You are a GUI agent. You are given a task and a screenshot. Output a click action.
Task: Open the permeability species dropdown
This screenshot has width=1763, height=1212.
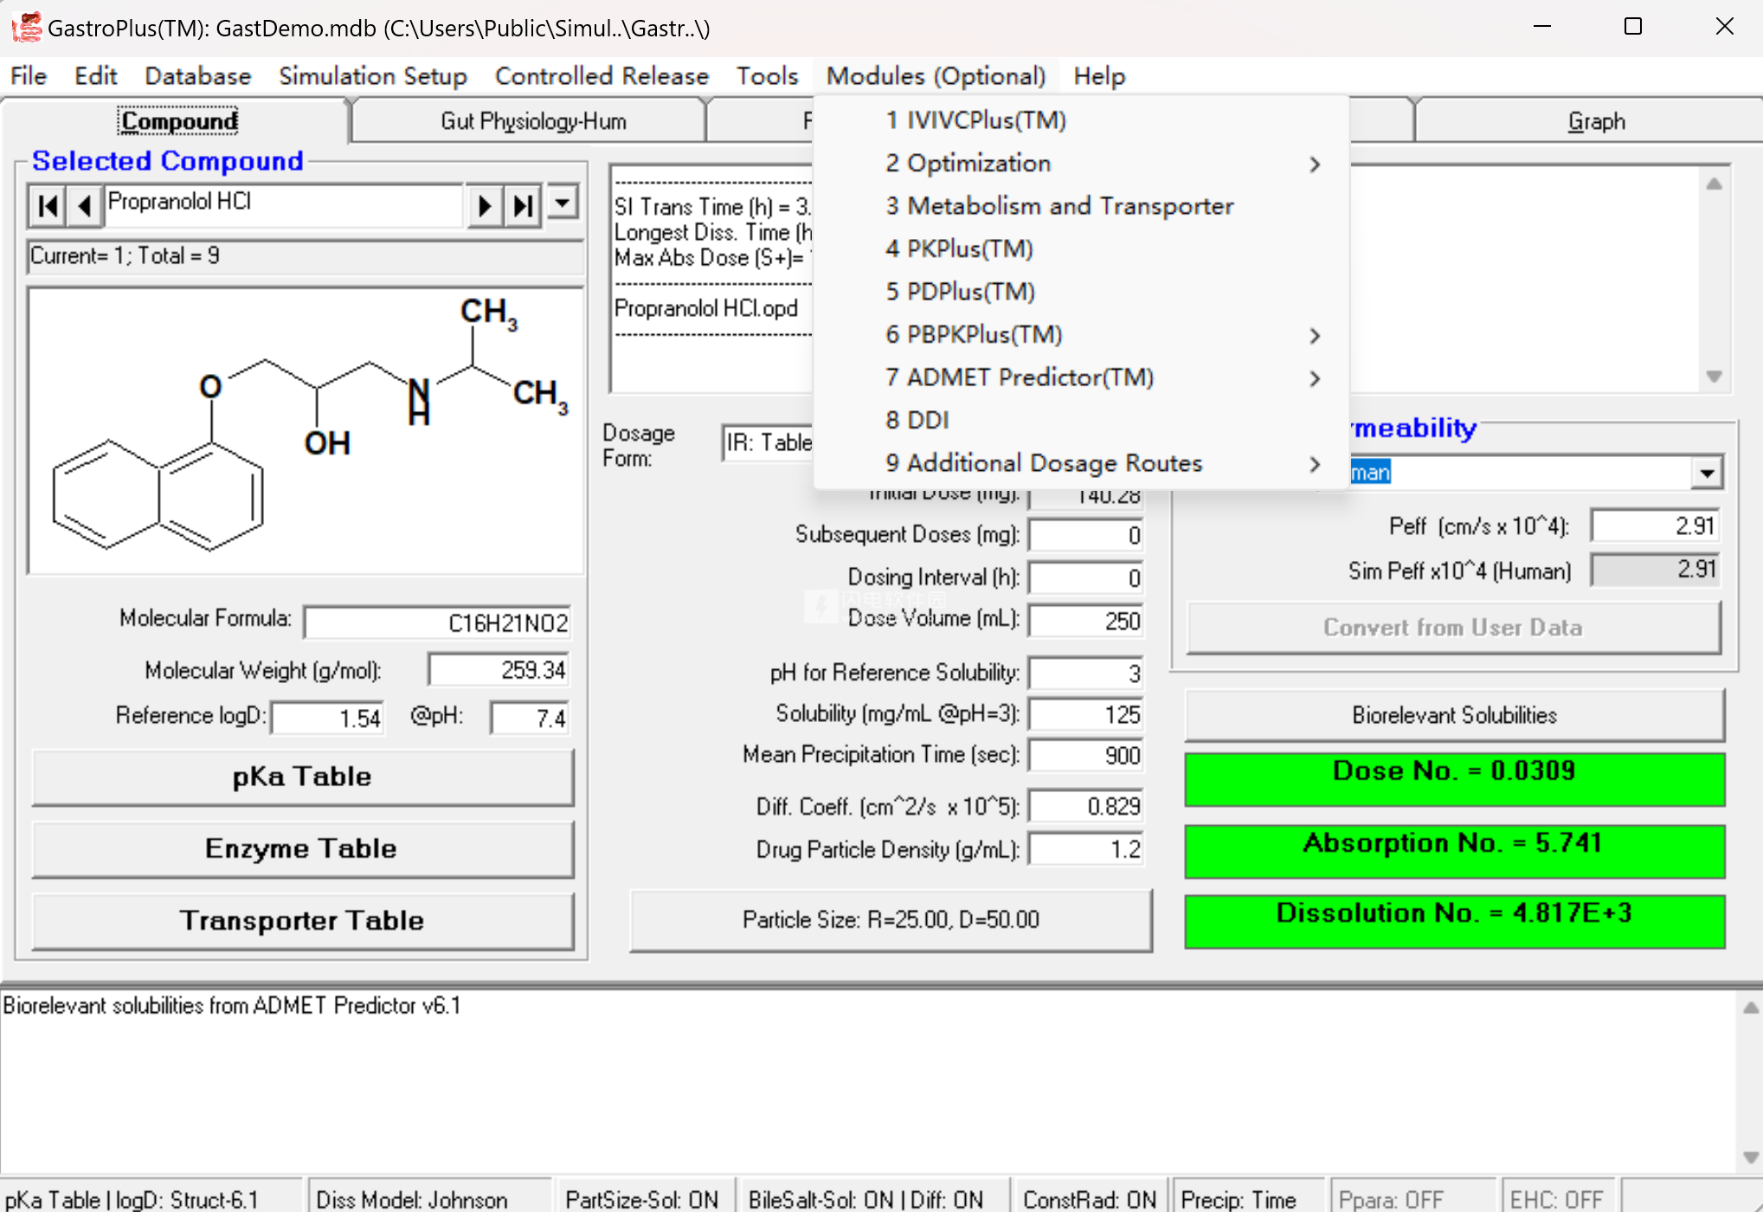(1706, 473)
